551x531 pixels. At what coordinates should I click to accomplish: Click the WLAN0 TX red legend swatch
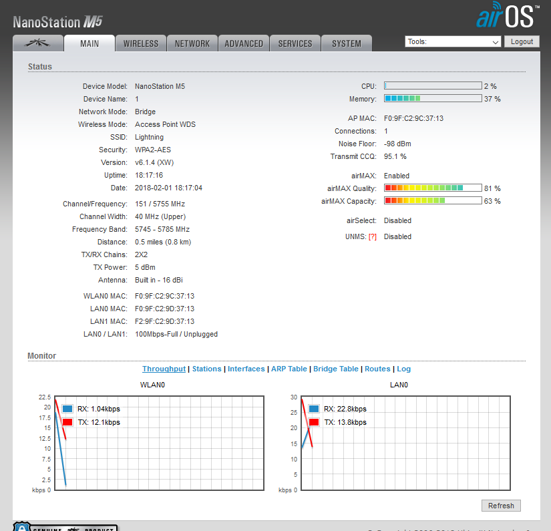pyautogui.click(x=67, y=422)
